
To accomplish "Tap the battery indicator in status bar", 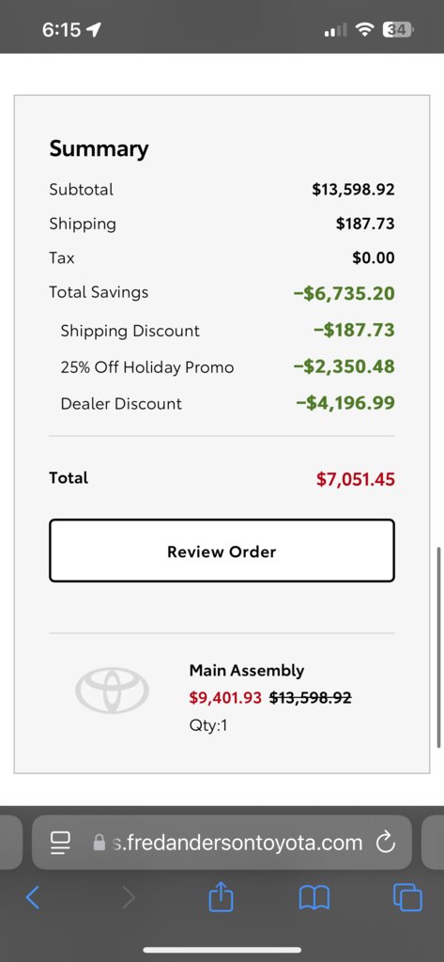I will point(399,29).
